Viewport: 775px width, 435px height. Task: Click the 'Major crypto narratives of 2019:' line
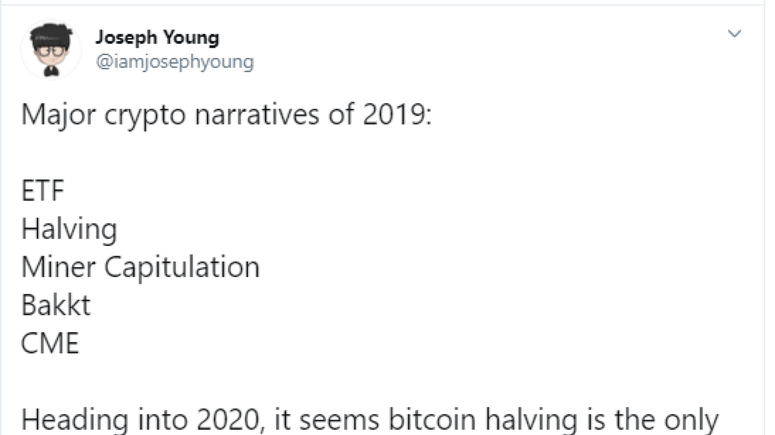(226, 116)
